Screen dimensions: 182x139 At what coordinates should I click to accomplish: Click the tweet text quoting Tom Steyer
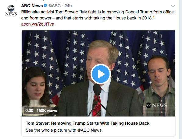[97, 15]
